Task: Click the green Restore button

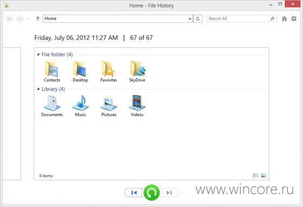Action: 151,192
